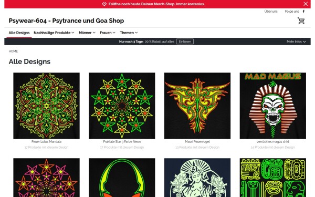Screen dimensions: 315x197
Task: Open the pink and orange star mandala thumbnail
Action: 46,178
